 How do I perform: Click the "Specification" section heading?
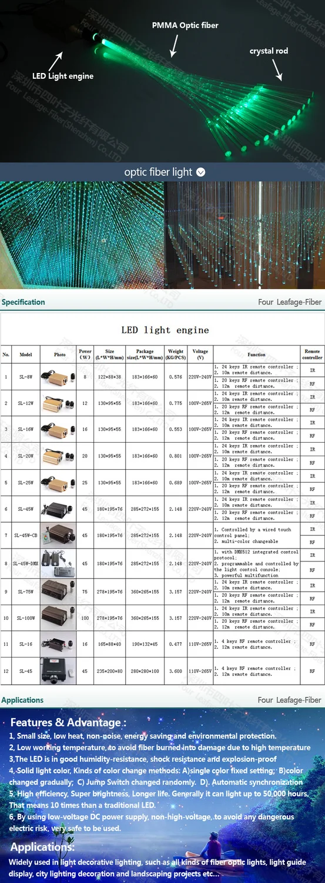coord(23,302)
